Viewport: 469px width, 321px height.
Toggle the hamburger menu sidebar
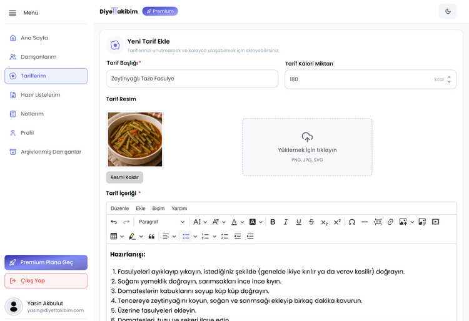[x=13, y=12]
